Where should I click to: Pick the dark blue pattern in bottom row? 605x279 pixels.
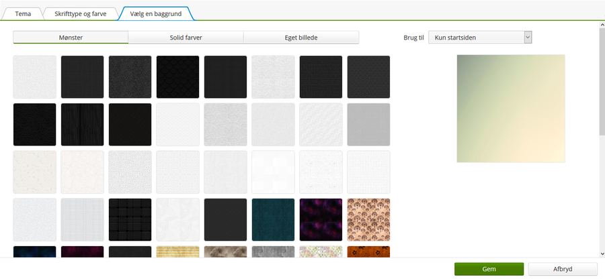[x=35, y=252]
